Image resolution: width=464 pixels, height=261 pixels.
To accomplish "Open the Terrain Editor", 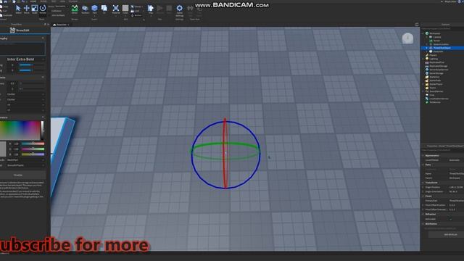I will click(75, 9).
